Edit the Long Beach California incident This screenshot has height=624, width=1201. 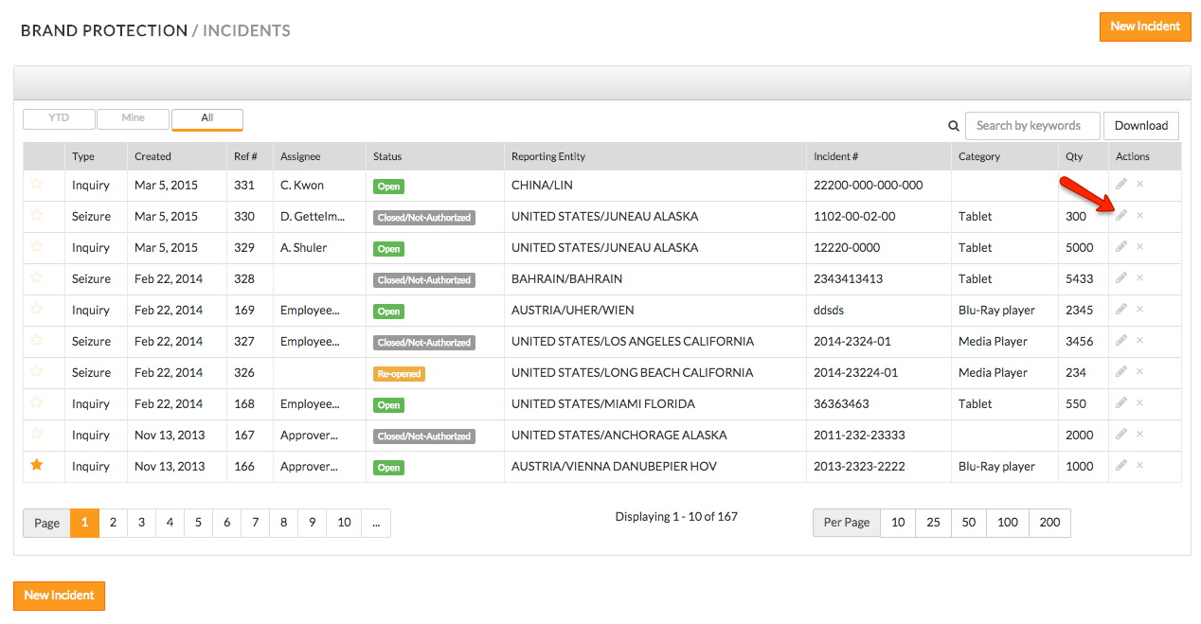click(1121, 372)
